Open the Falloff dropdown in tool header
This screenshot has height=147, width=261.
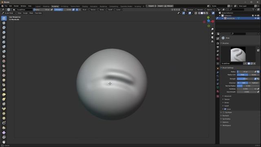(111, 10)
